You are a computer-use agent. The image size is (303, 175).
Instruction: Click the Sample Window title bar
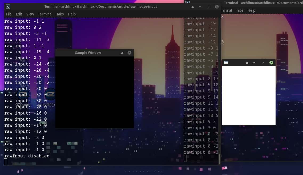coord(88,52)
